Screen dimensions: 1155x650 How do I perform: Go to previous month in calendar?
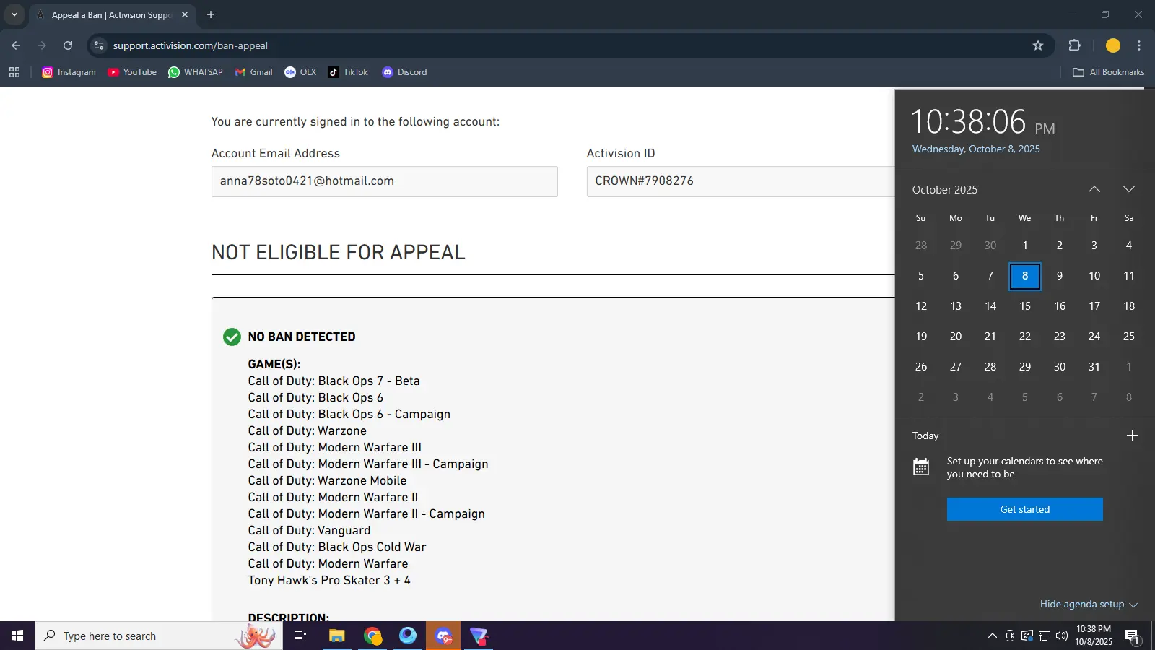point(1094,189)
